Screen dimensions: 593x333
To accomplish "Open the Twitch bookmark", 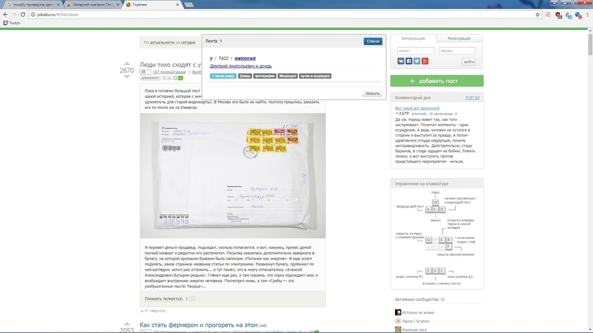I will (x=12, y=23).
